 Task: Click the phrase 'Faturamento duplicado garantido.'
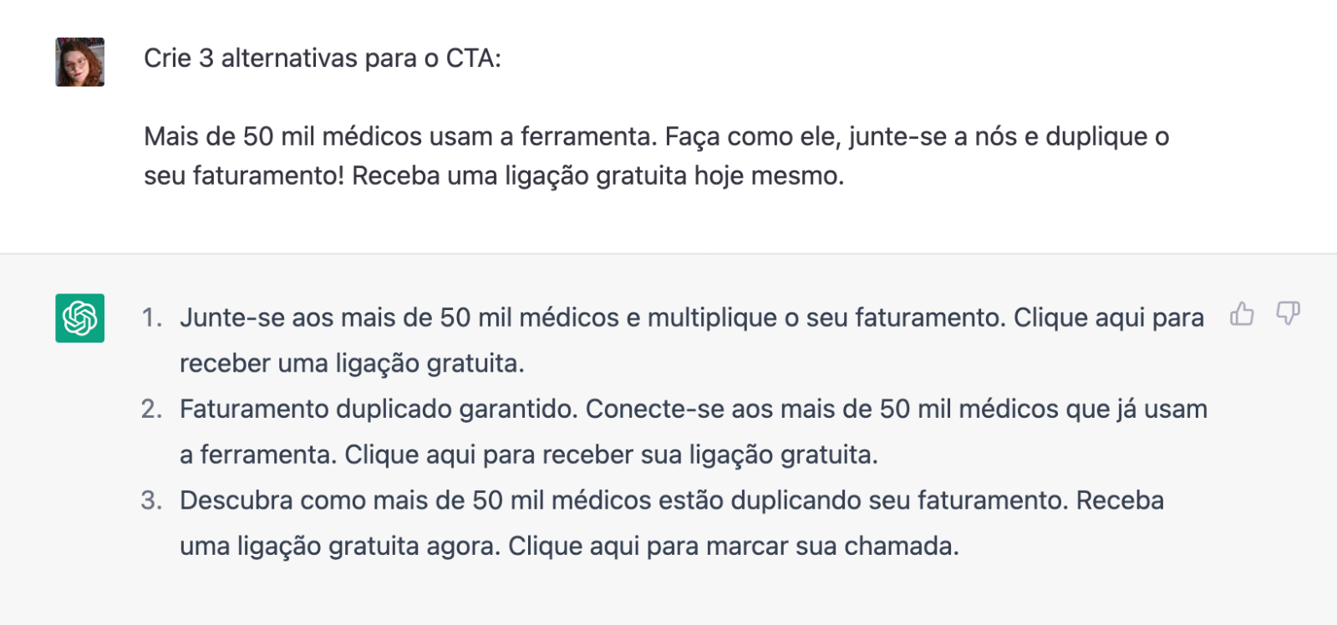coord(379,409)
